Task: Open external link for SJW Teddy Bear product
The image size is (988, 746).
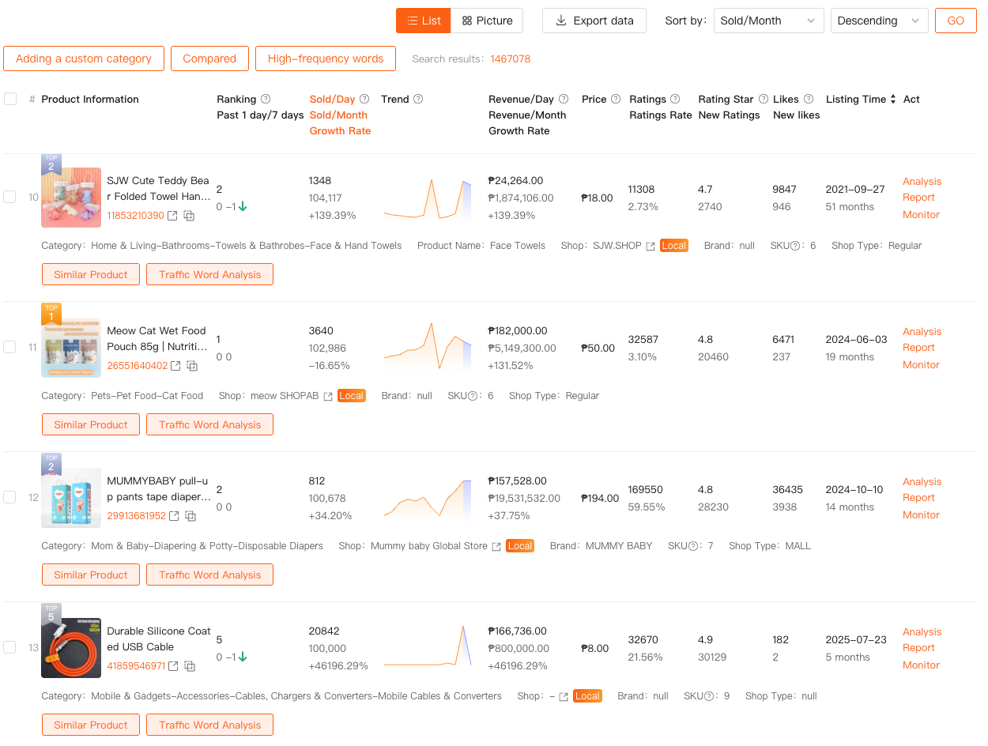Action: pyautogui.click(x=172, y=216)
